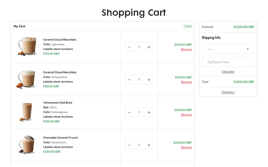This screenshot has height=167, width=268.
Task: Click £125.00 GBP line total
Action: (x=183, y=110)
